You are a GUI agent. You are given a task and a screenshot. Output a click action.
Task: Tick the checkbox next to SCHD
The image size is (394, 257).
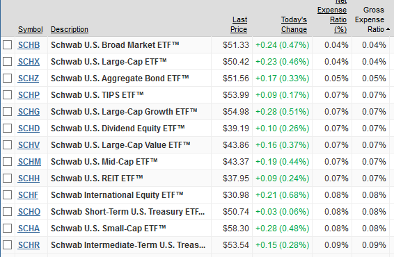7,128
